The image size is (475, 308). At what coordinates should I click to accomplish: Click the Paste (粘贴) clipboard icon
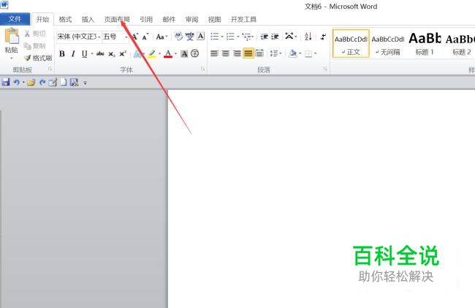point(12,37)
